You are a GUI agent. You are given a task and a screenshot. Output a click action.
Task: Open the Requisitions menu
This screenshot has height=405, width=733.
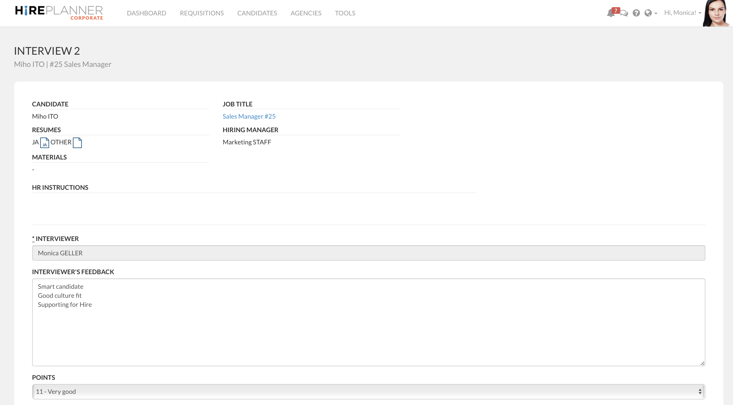pos(202,13)
